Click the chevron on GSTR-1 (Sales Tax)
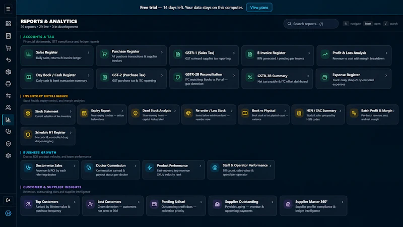The width and height of the screenshot is (403, 227). (234, 53)
